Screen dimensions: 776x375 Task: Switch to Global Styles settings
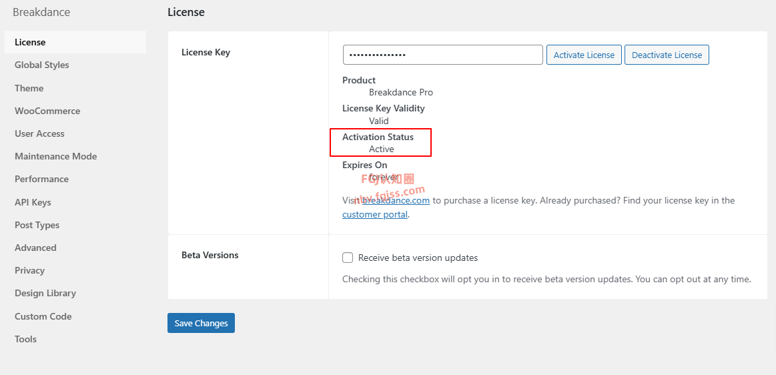pos(42,65)
